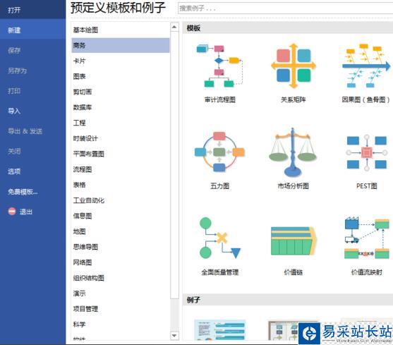Click the category list scroll up arrow
This screenshot has height=345, width=393.
coord(174,27)
